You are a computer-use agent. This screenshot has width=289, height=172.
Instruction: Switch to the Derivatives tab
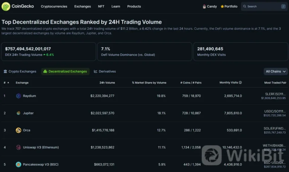click(x=105, y=71)
